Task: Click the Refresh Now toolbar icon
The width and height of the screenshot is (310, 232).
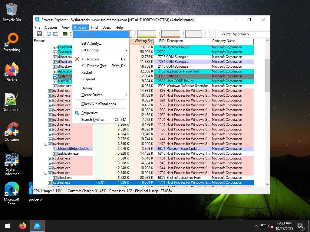Action: tap(49, 34)
